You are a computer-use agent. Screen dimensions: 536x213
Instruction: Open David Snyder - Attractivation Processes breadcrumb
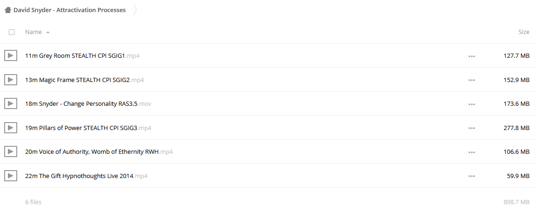[x=70, y=10]
